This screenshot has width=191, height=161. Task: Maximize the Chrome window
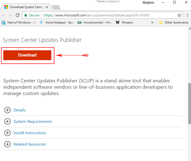(174, 3)
